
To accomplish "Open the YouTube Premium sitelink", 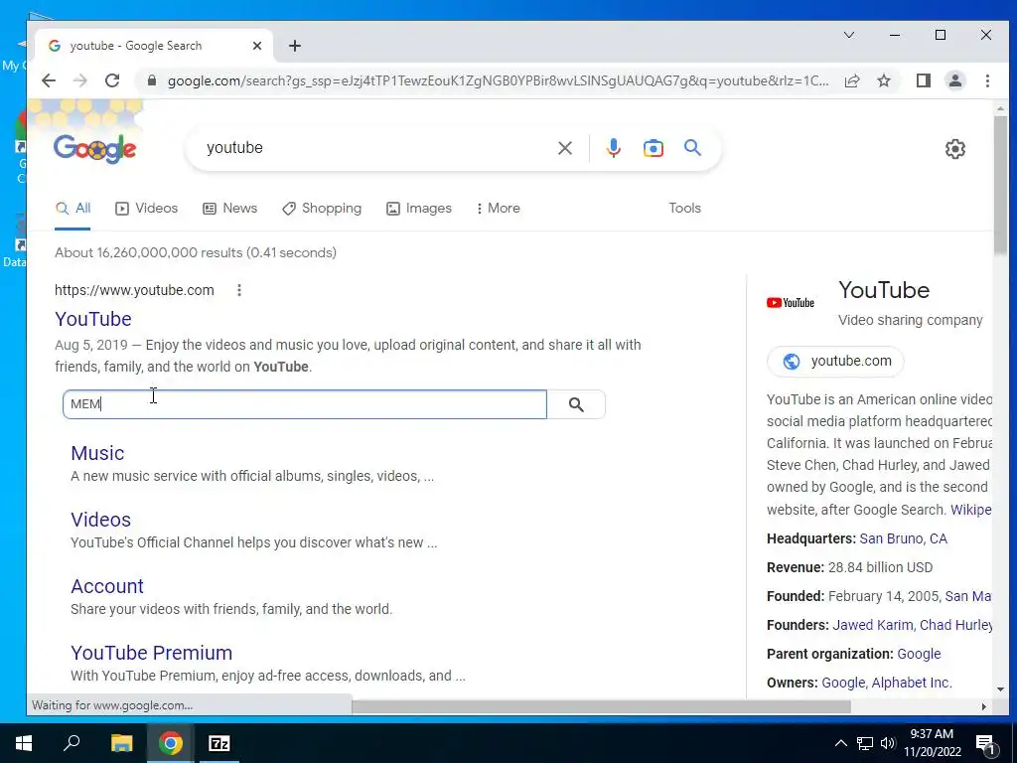I will tap(151, 653).
